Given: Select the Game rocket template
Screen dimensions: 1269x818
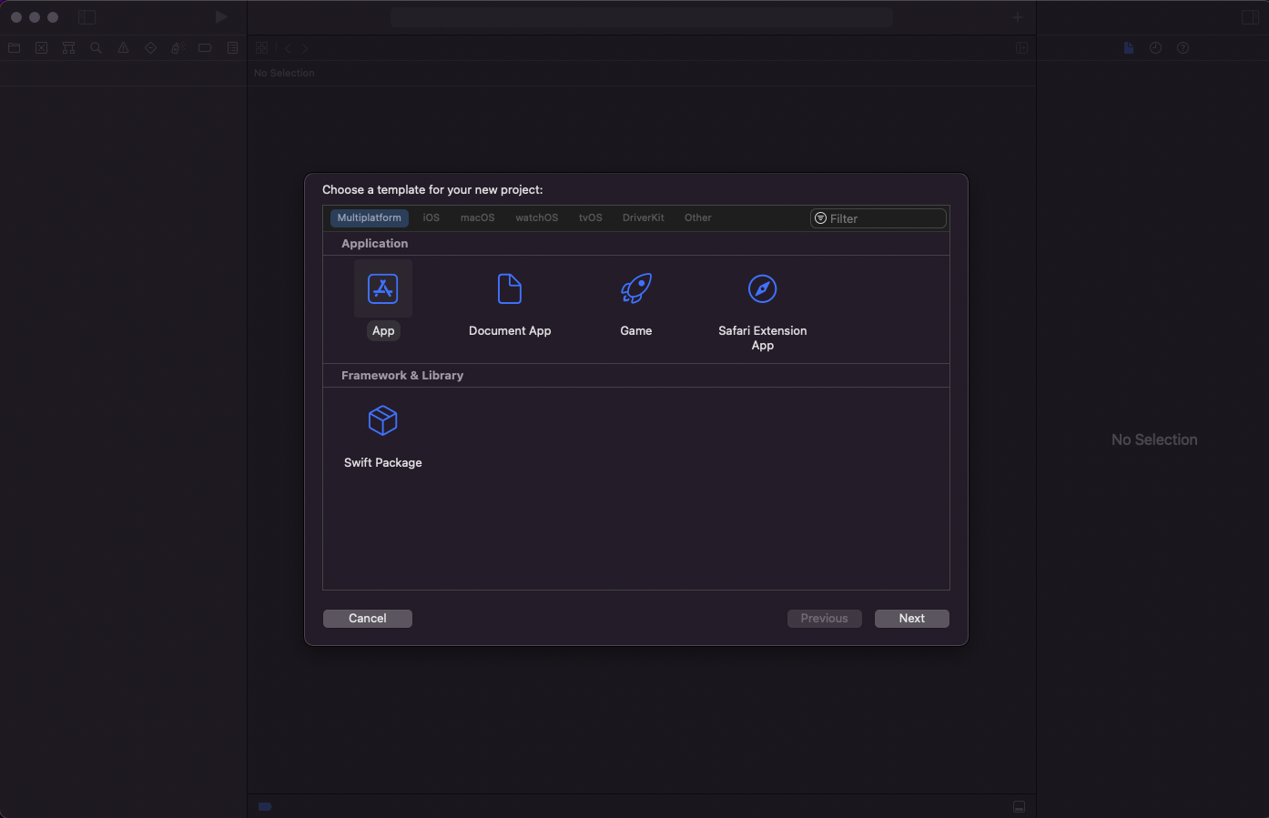Looking at the screenshot, I should coord(635,289).
